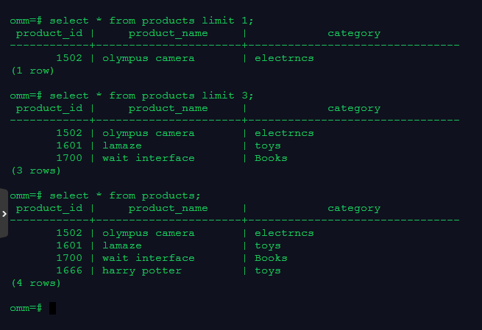
Task: Click category header in the last result table
Action: (x=354, y=208)
